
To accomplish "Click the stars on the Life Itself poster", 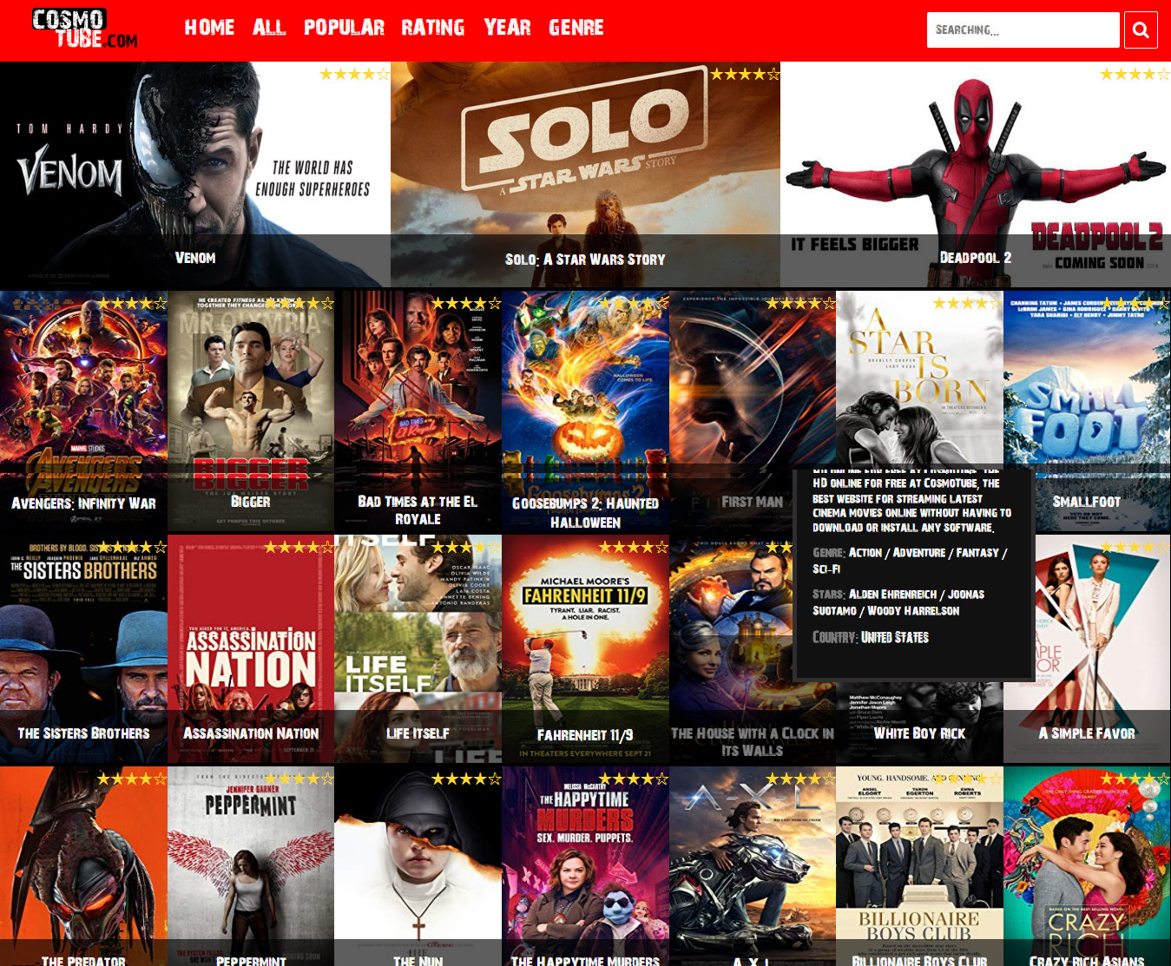I will (466, 548).
